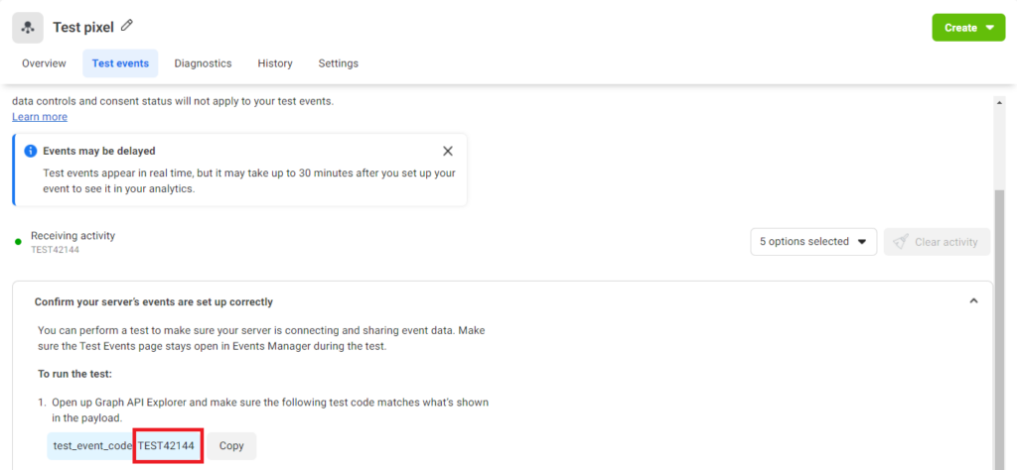Click the green receiving activity status dot

point(18,242)
